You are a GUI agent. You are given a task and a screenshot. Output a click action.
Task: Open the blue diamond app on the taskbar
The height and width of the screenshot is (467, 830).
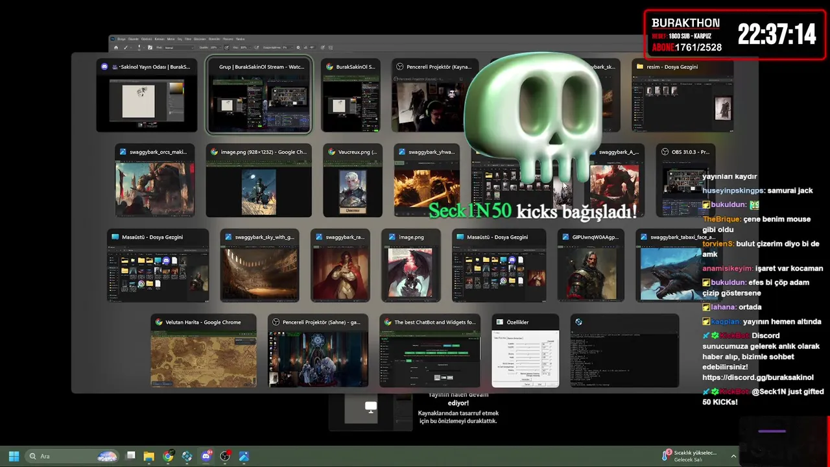pos(187,456)
